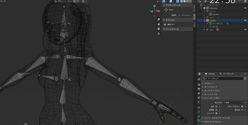Click the fake user shield icon
Viewport: 248px width, 125px height.
(x=245, y=78)
